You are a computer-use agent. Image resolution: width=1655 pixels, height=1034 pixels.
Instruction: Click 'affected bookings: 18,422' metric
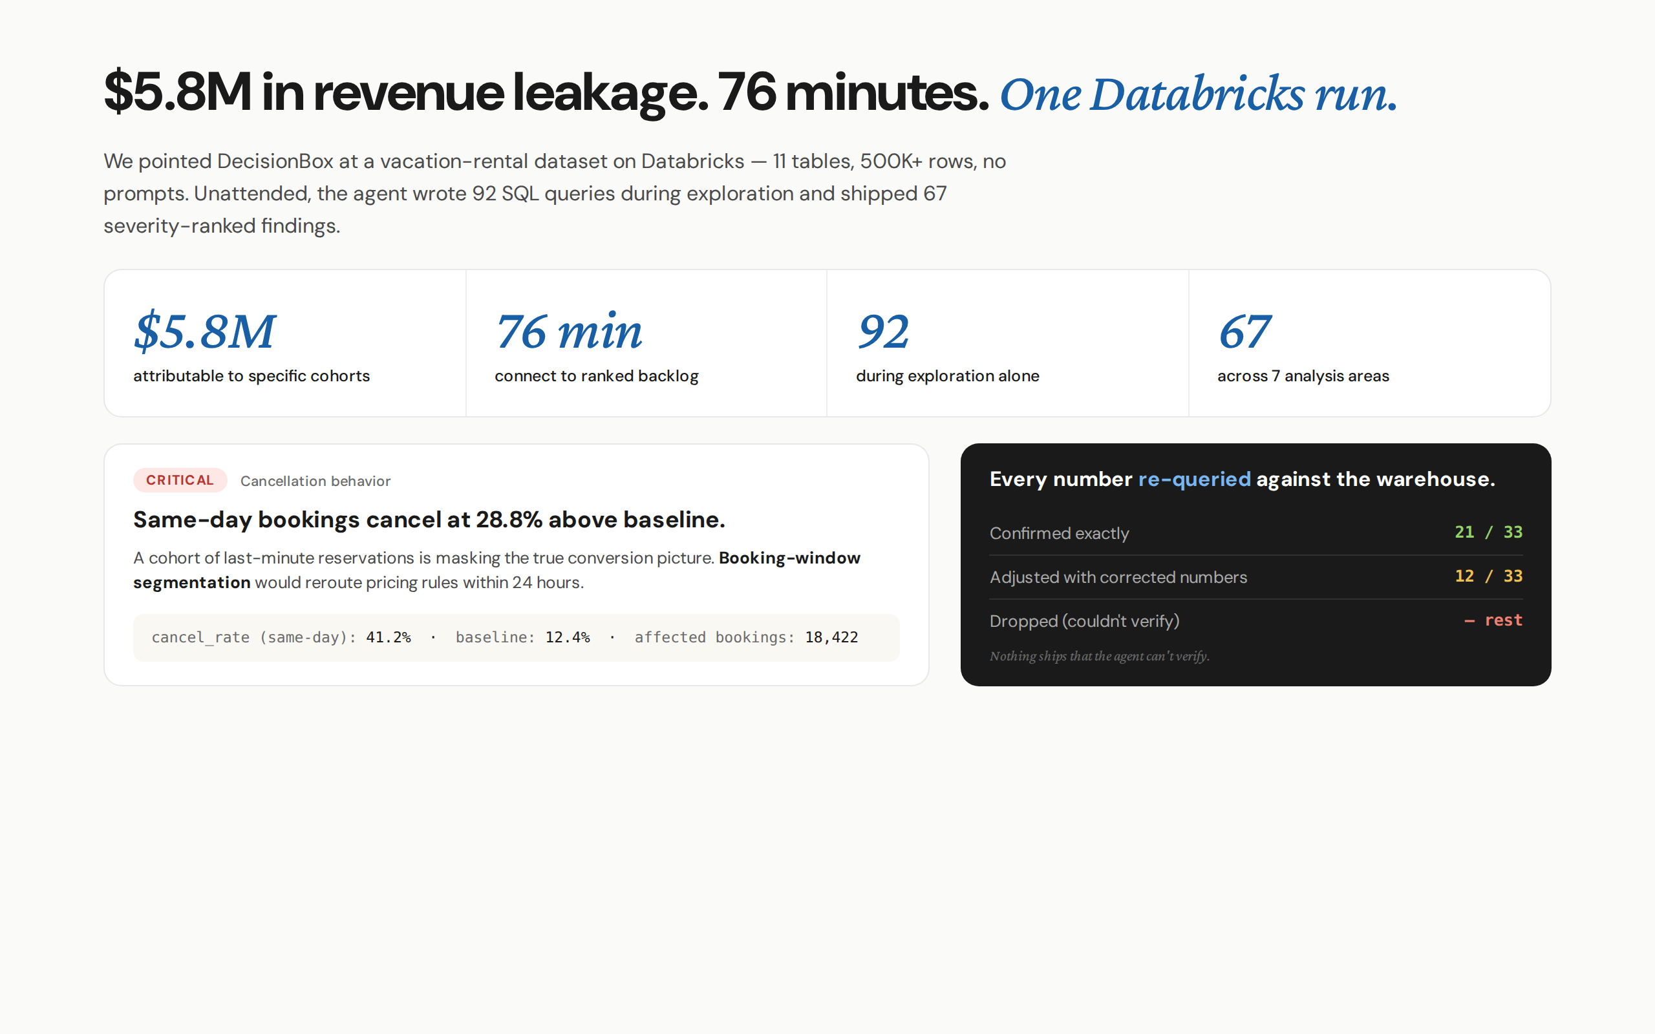coord(746,637)
